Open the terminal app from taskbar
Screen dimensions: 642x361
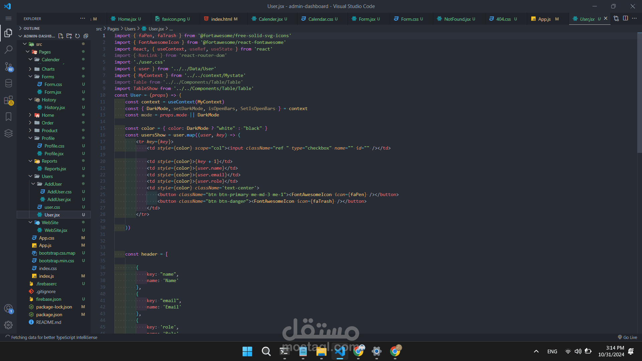284,351
